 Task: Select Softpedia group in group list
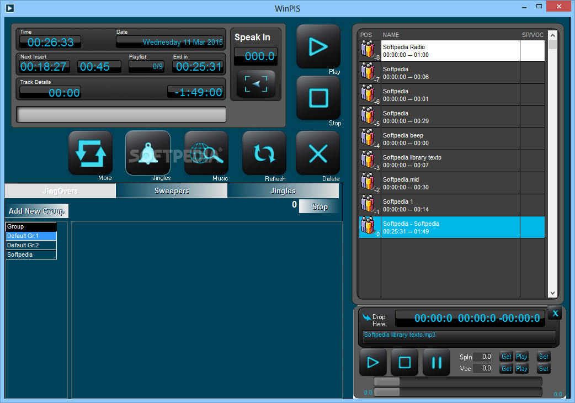(31, 255)
